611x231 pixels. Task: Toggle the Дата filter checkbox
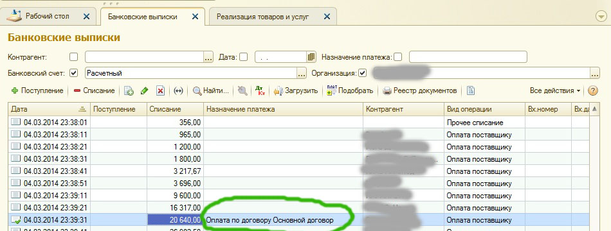coord(244,56)
